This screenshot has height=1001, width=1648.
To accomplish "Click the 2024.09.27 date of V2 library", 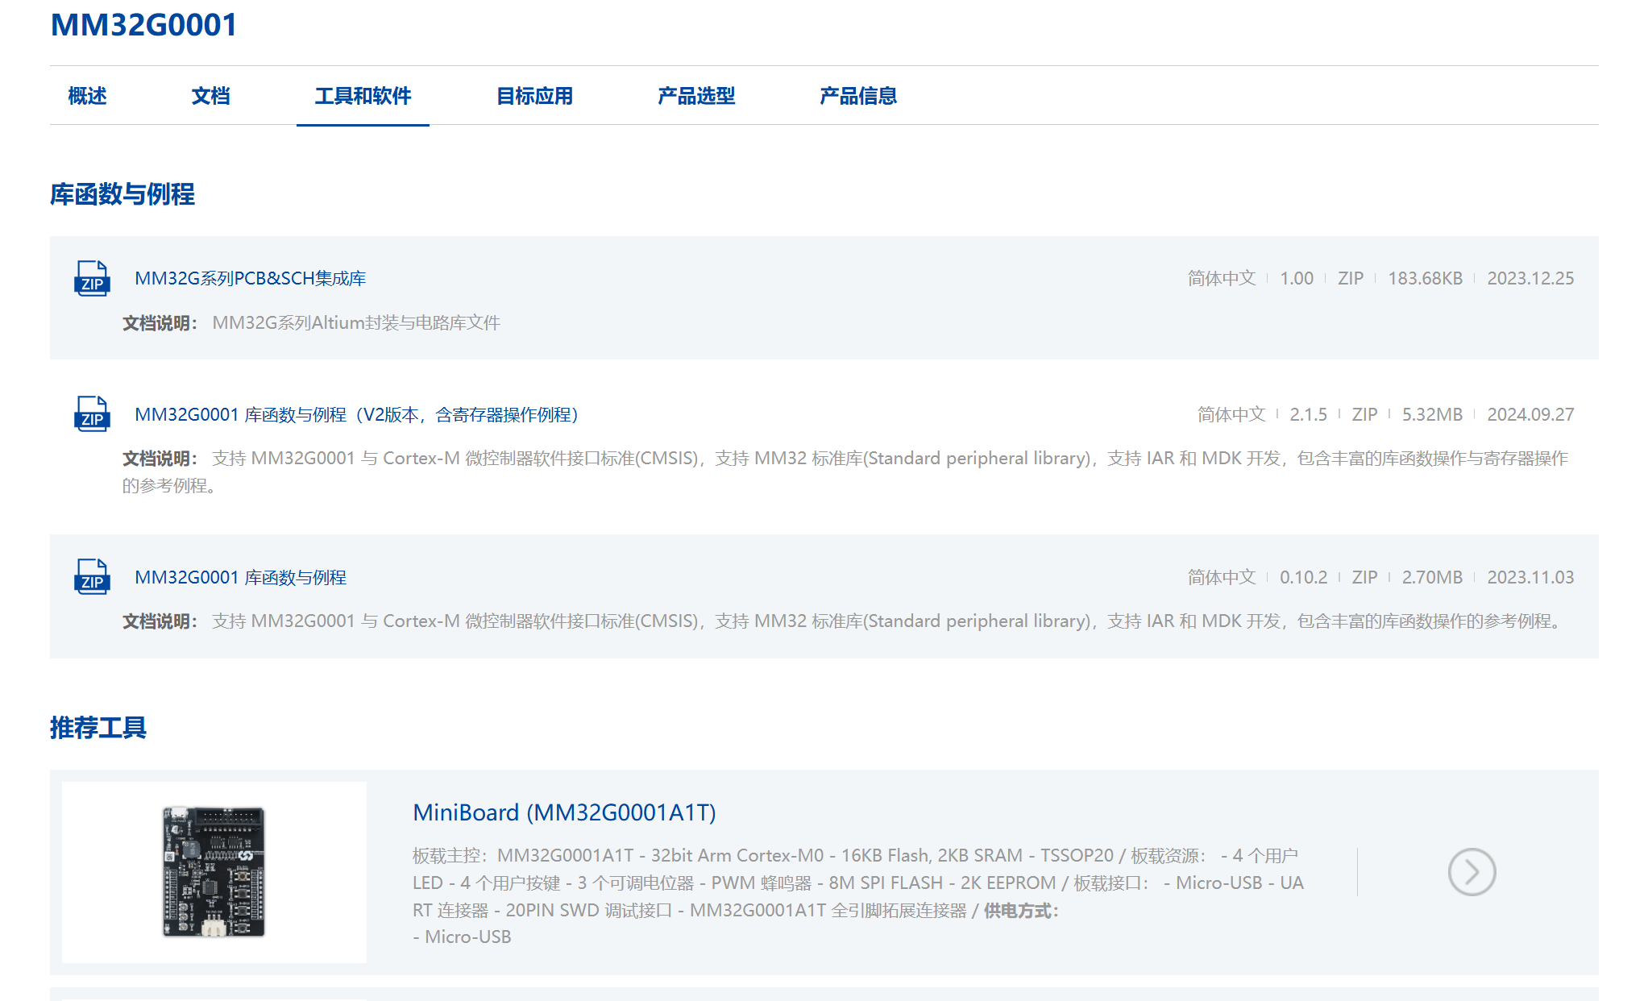I will 1530,414.
